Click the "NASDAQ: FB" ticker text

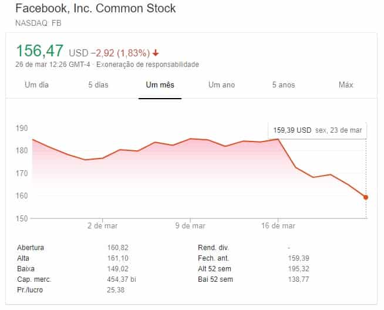(x=38, y=23)
